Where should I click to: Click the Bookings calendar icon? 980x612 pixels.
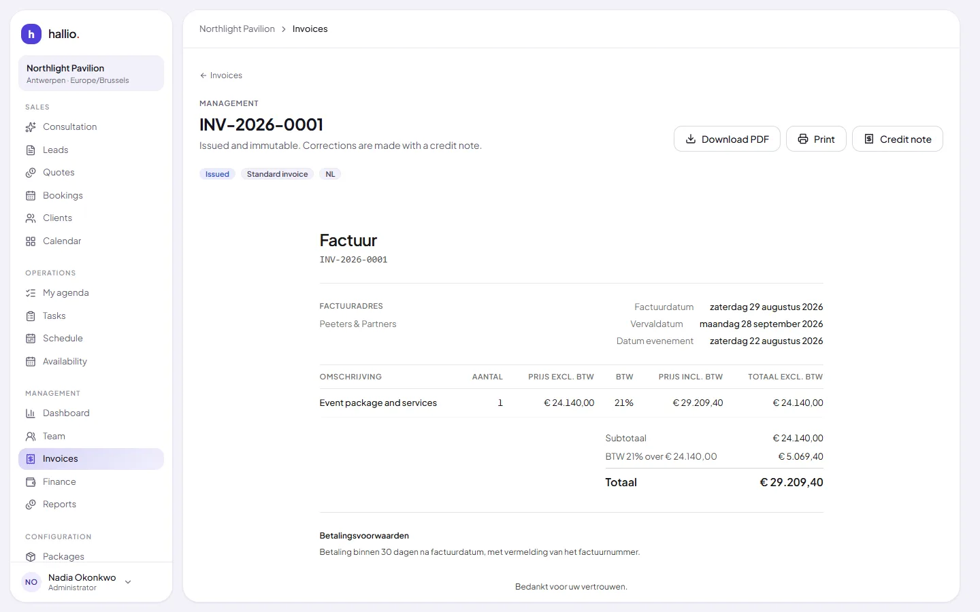pyautogui.click(x=31, y=196)
